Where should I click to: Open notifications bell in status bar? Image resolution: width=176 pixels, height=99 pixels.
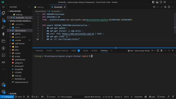[x=173, y=97]
